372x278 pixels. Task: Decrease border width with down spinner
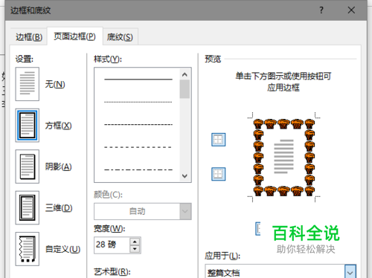[135, 249]
